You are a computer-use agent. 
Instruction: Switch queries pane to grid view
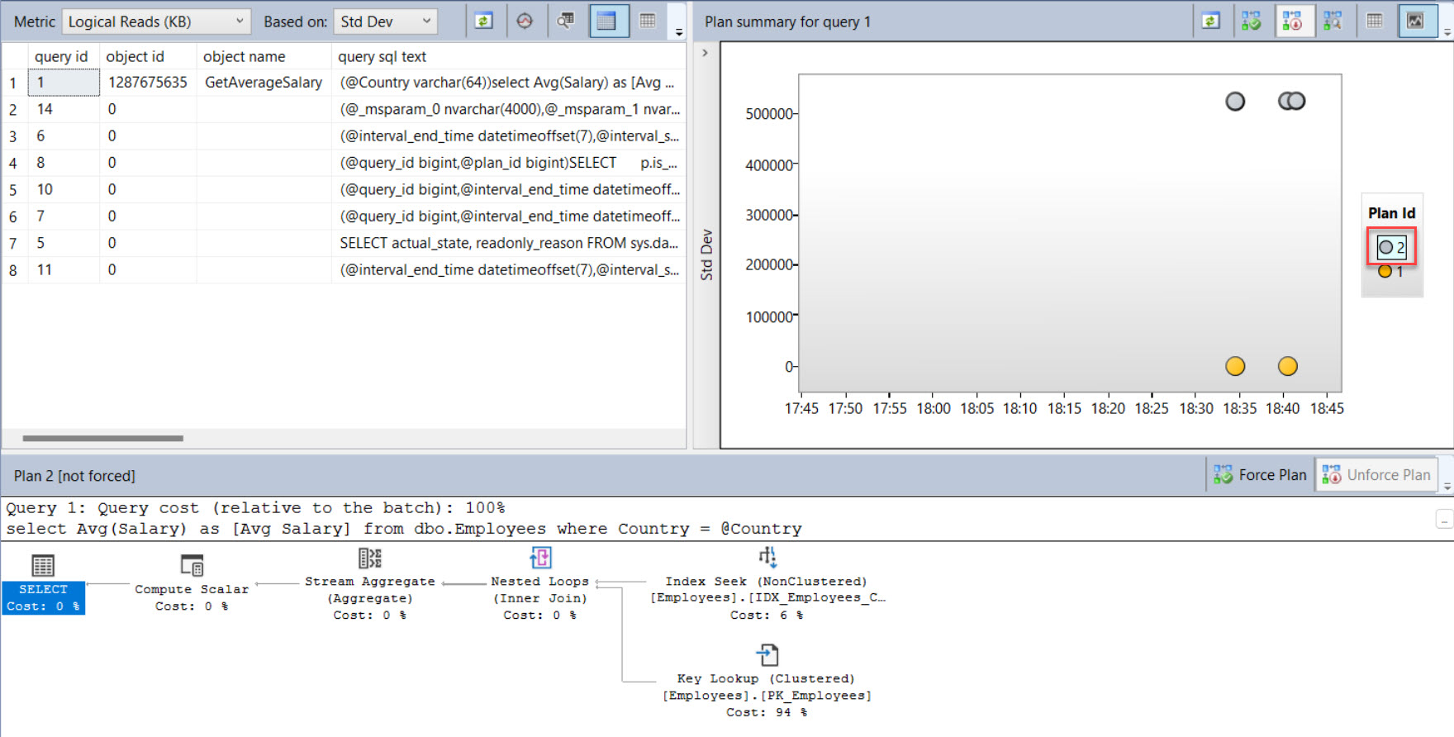[x=607, y=21]
